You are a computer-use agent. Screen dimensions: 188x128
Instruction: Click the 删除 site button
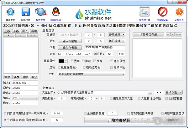[x=25, y=77]
